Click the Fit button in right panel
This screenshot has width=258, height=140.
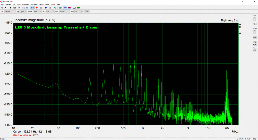(x=254, y=24)
